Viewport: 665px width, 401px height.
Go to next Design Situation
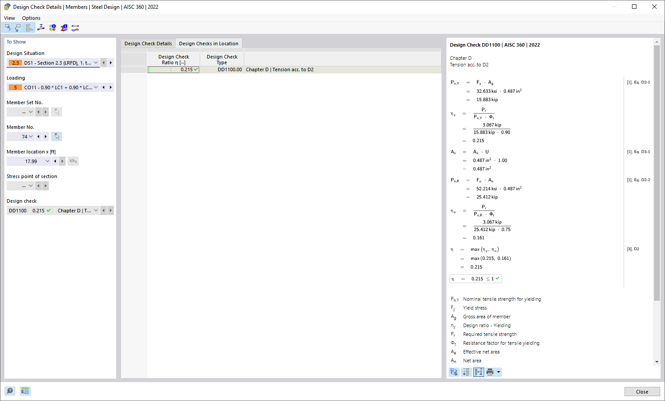tap(111, 63)
